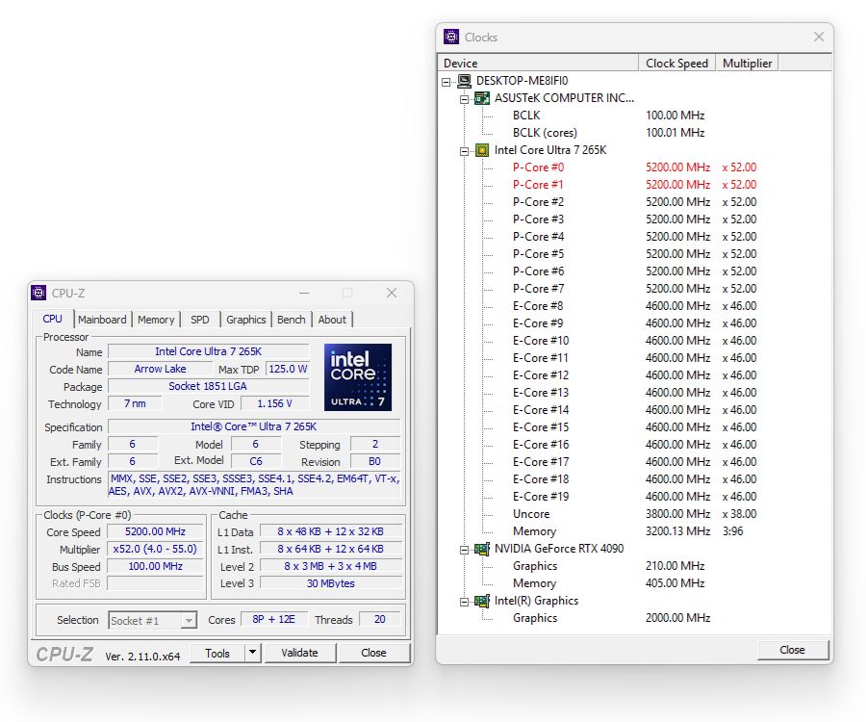
Task: Collapse the Intel(R) Graphics node
Action: [465, 601]
